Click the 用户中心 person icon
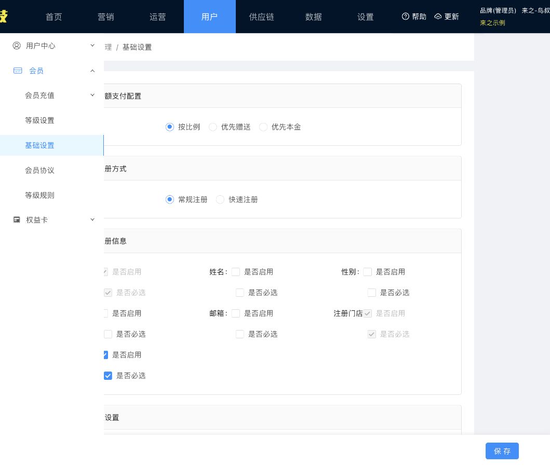Viewport: 550px width, 467px height. click(x=17, y=46)
